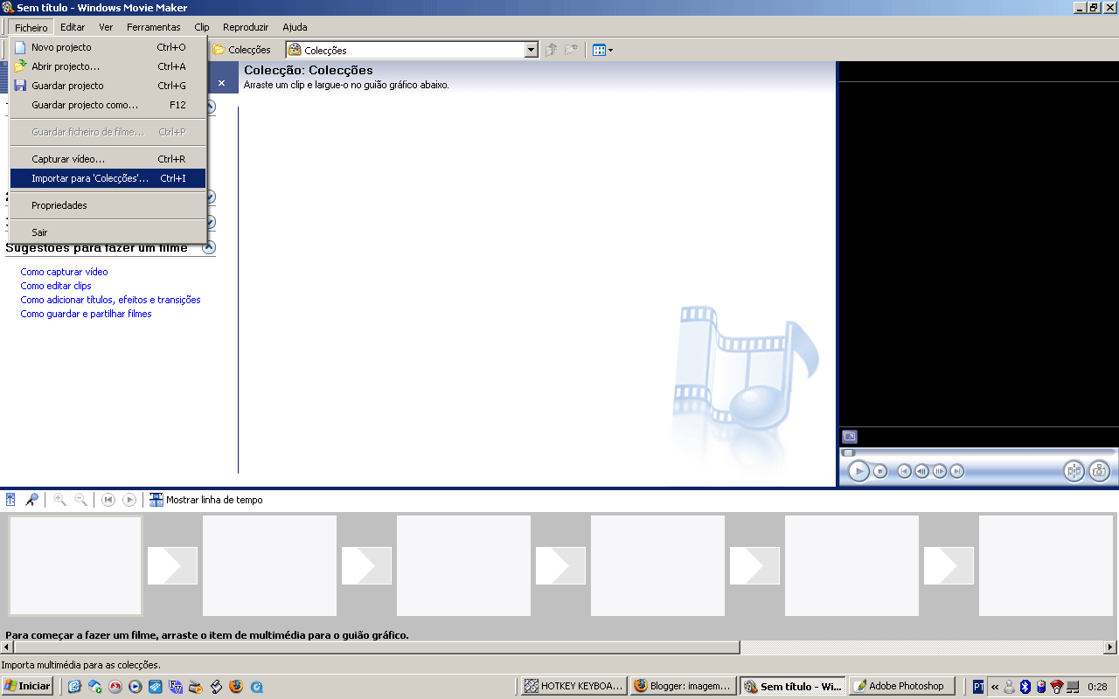1119x699 pixels.
Task: Open the Views dropdown in the toolbar
Action: (x=602, y=50)
